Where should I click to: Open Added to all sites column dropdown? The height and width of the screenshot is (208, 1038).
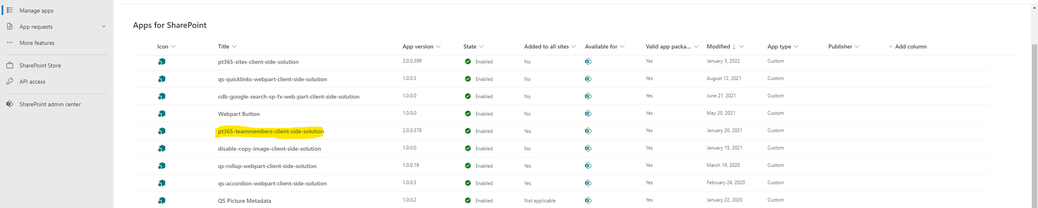(574, 46)
